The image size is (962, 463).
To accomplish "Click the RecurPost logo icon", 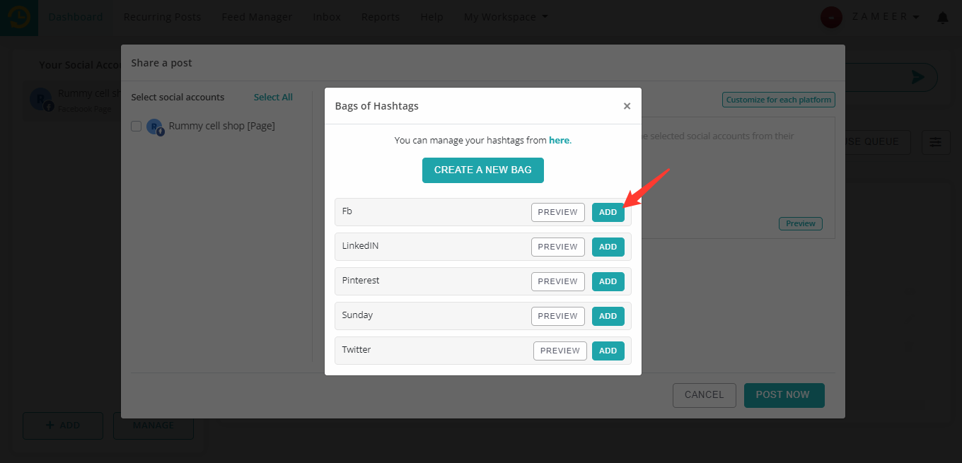I will [18, 17].
